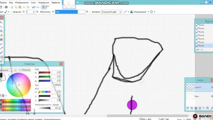The image size is (213, 120).
Task: Toggle the pixel grid icon
Action: (44, 7)
